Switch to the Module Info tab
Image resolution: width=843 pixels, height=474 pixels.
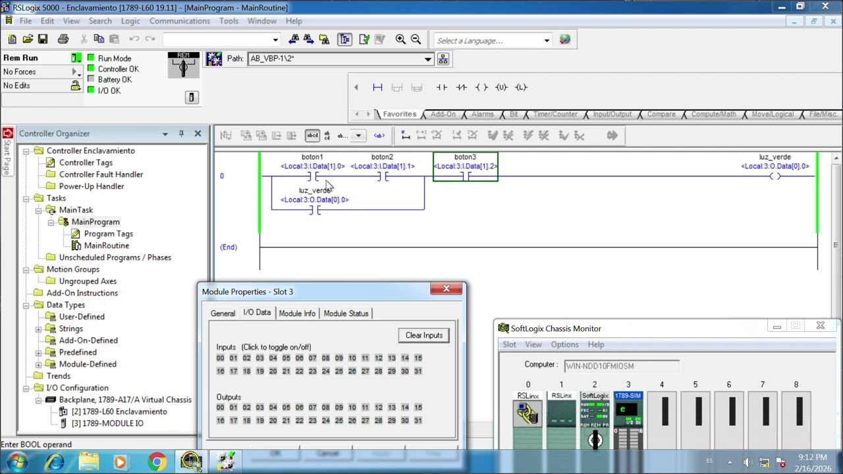(297, 313)
